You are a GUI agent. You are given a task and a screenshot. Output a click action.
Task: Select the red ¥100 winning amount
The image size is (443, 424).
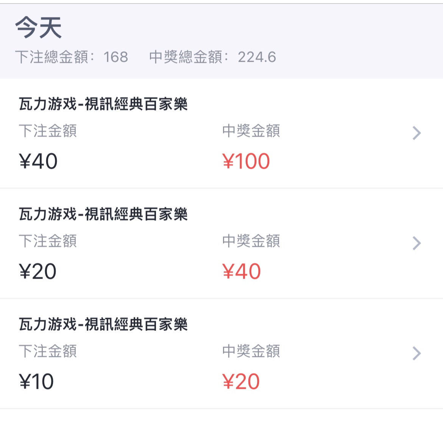(246, 161)
